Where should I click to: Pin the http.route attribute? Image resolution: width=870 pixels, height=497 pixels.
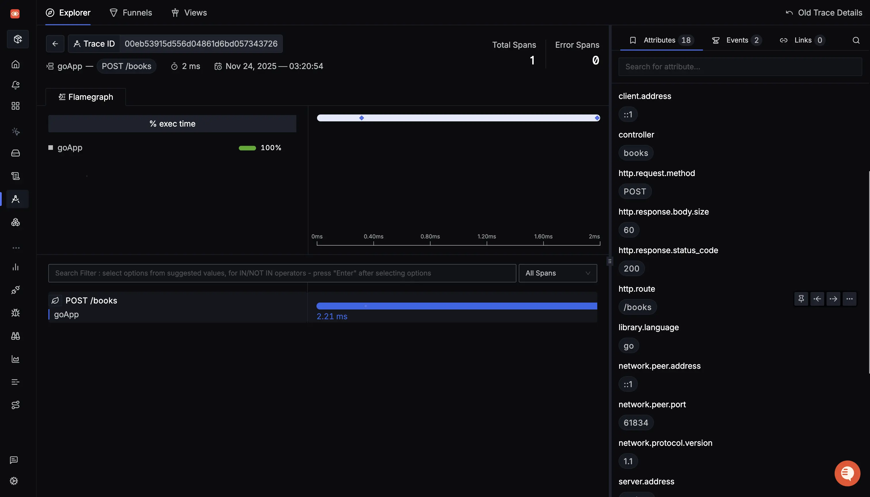click(801, 299)
